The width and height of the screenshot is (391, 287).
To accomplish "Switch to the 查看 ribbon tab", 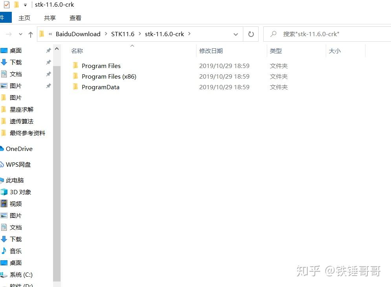I will tap(75, 18).
